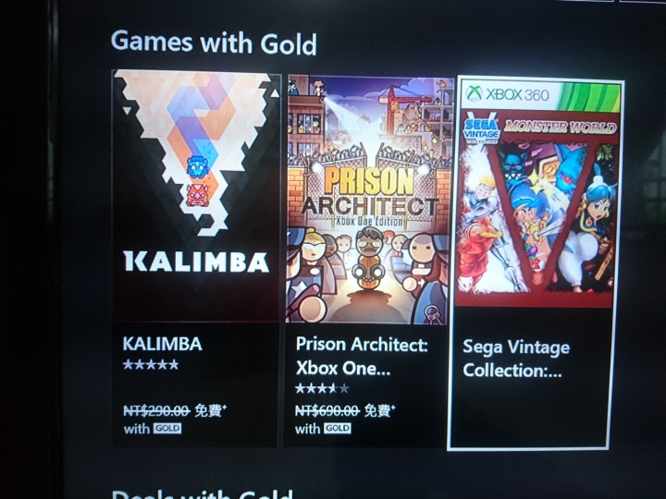
Task: Click the blue totem character on KALIMBA art
Action: click(197, 166)
